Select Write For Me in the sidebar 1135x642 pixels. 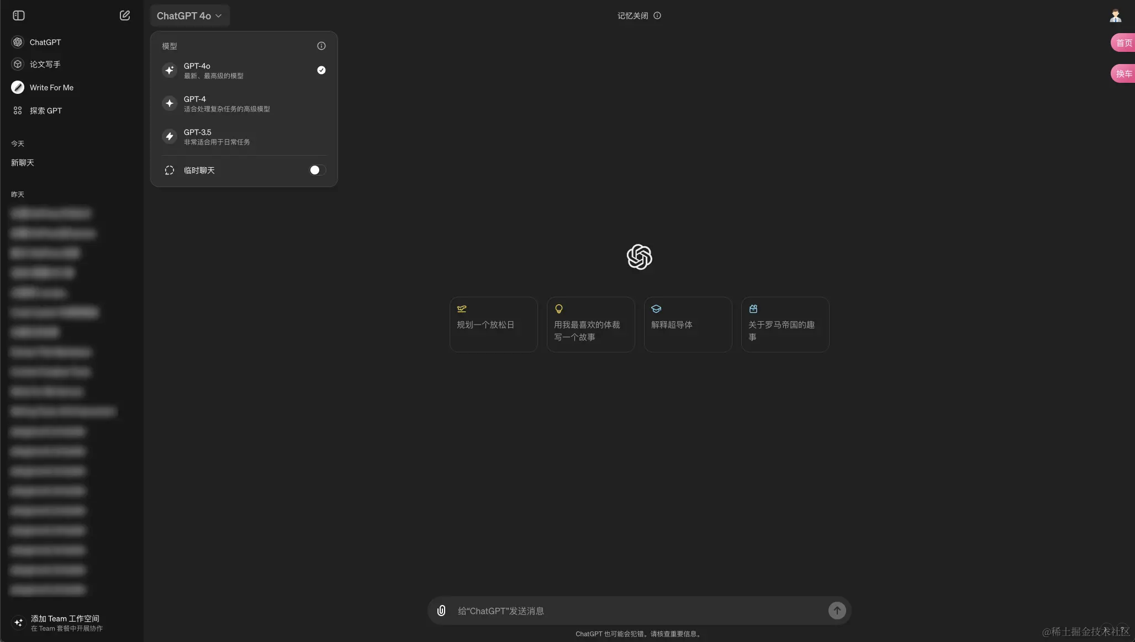tap(51, 87)
